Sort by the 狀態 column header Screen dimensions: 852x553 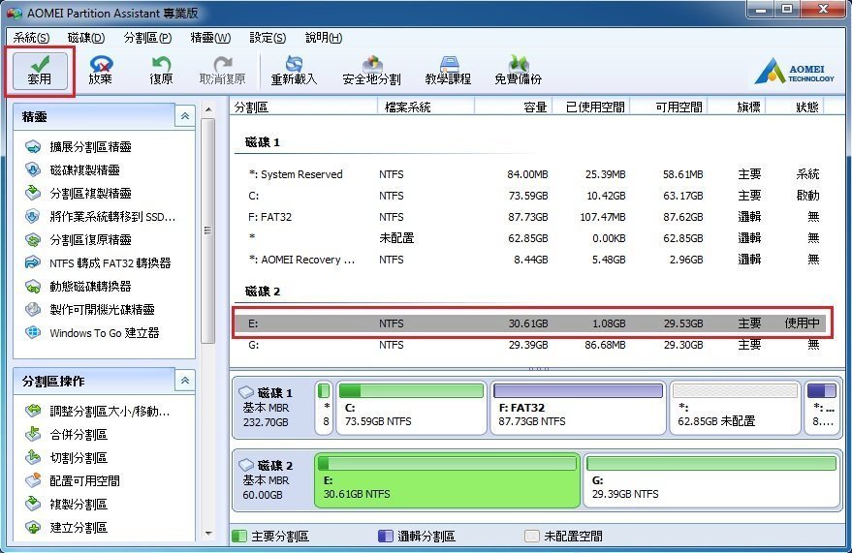[795, 107]
